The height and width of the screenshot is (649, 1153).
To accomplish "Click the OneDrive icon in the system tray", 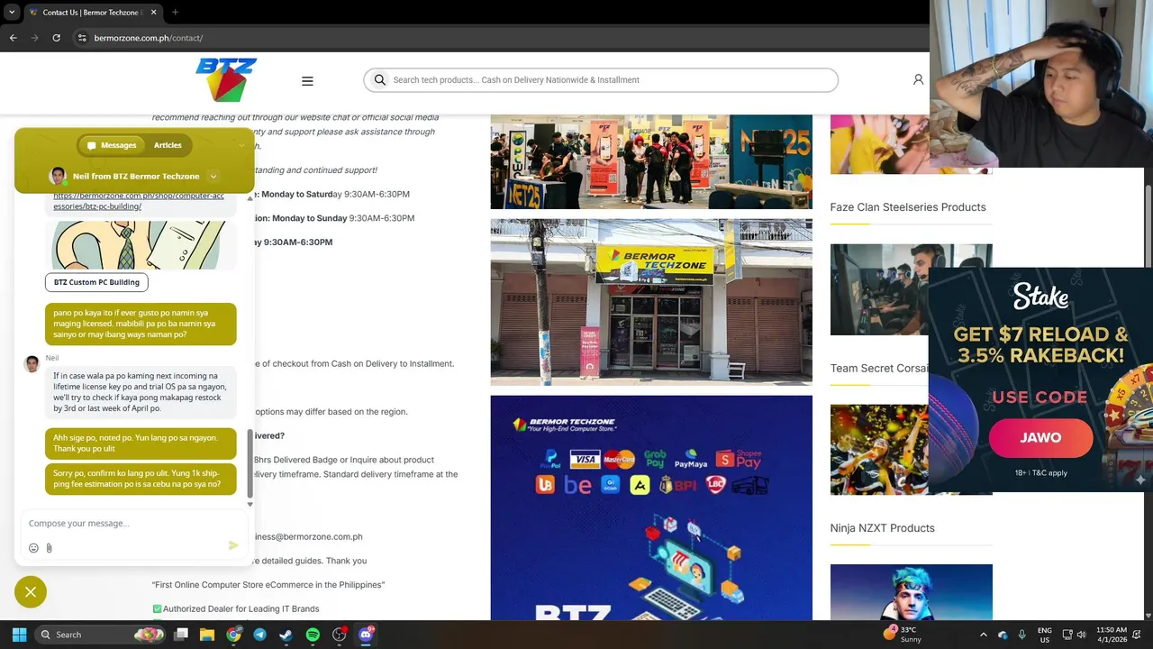I will [1003, 635].
